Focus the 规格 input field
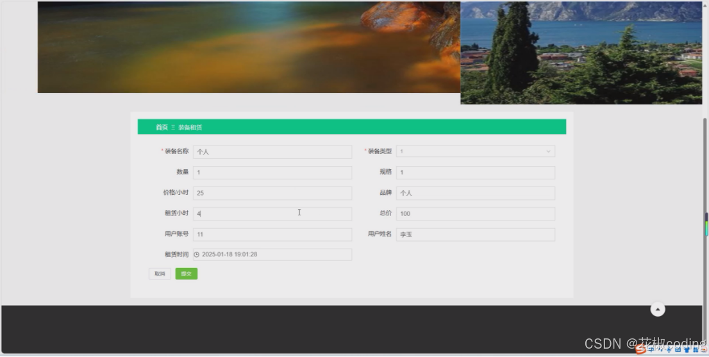Screen dimensions: 709x357 476,172
